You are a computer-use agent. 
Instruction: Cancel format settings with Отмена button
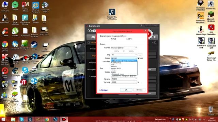(139, 90)
